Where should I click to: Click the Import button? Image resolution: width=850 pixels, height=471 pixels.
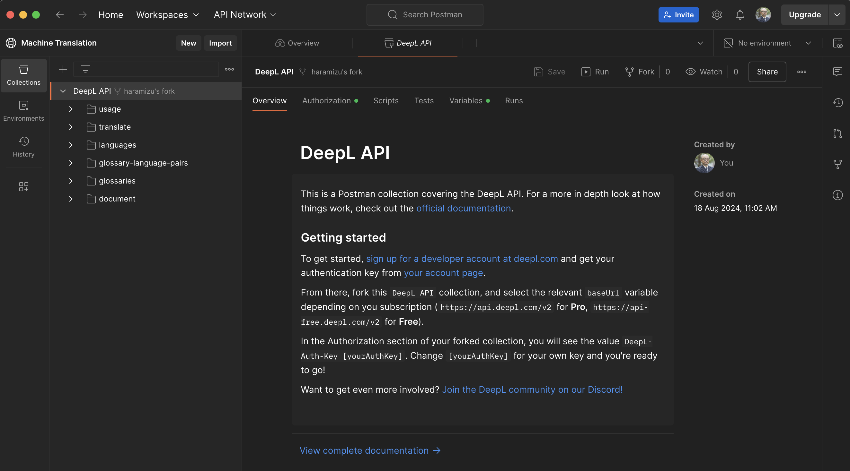pyautogui.click(x=220, y=43)
